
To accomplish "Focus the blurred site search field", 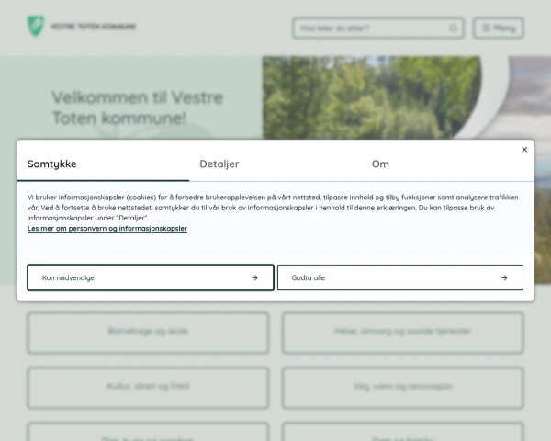I will [377, 28].
